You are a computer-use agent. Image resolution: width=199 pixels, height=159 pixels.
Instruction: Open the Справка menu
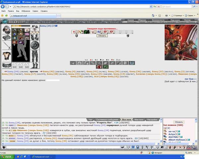(44, 11)
